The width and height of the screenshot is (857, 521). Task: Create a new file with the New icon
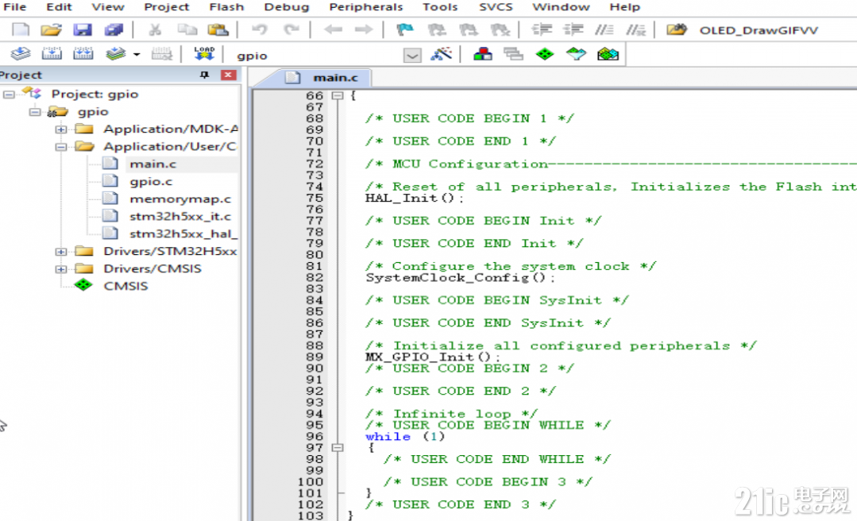click(21, 29)
